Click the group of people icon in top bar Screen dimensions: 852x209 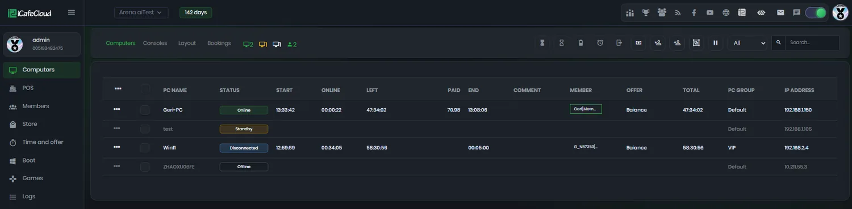coord(662,12)
